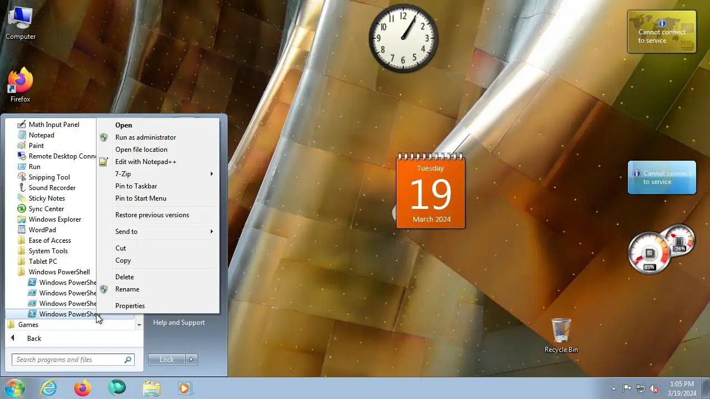Open the Recycle Bin on desktop
710x399 pixels.
click(561, 335)
